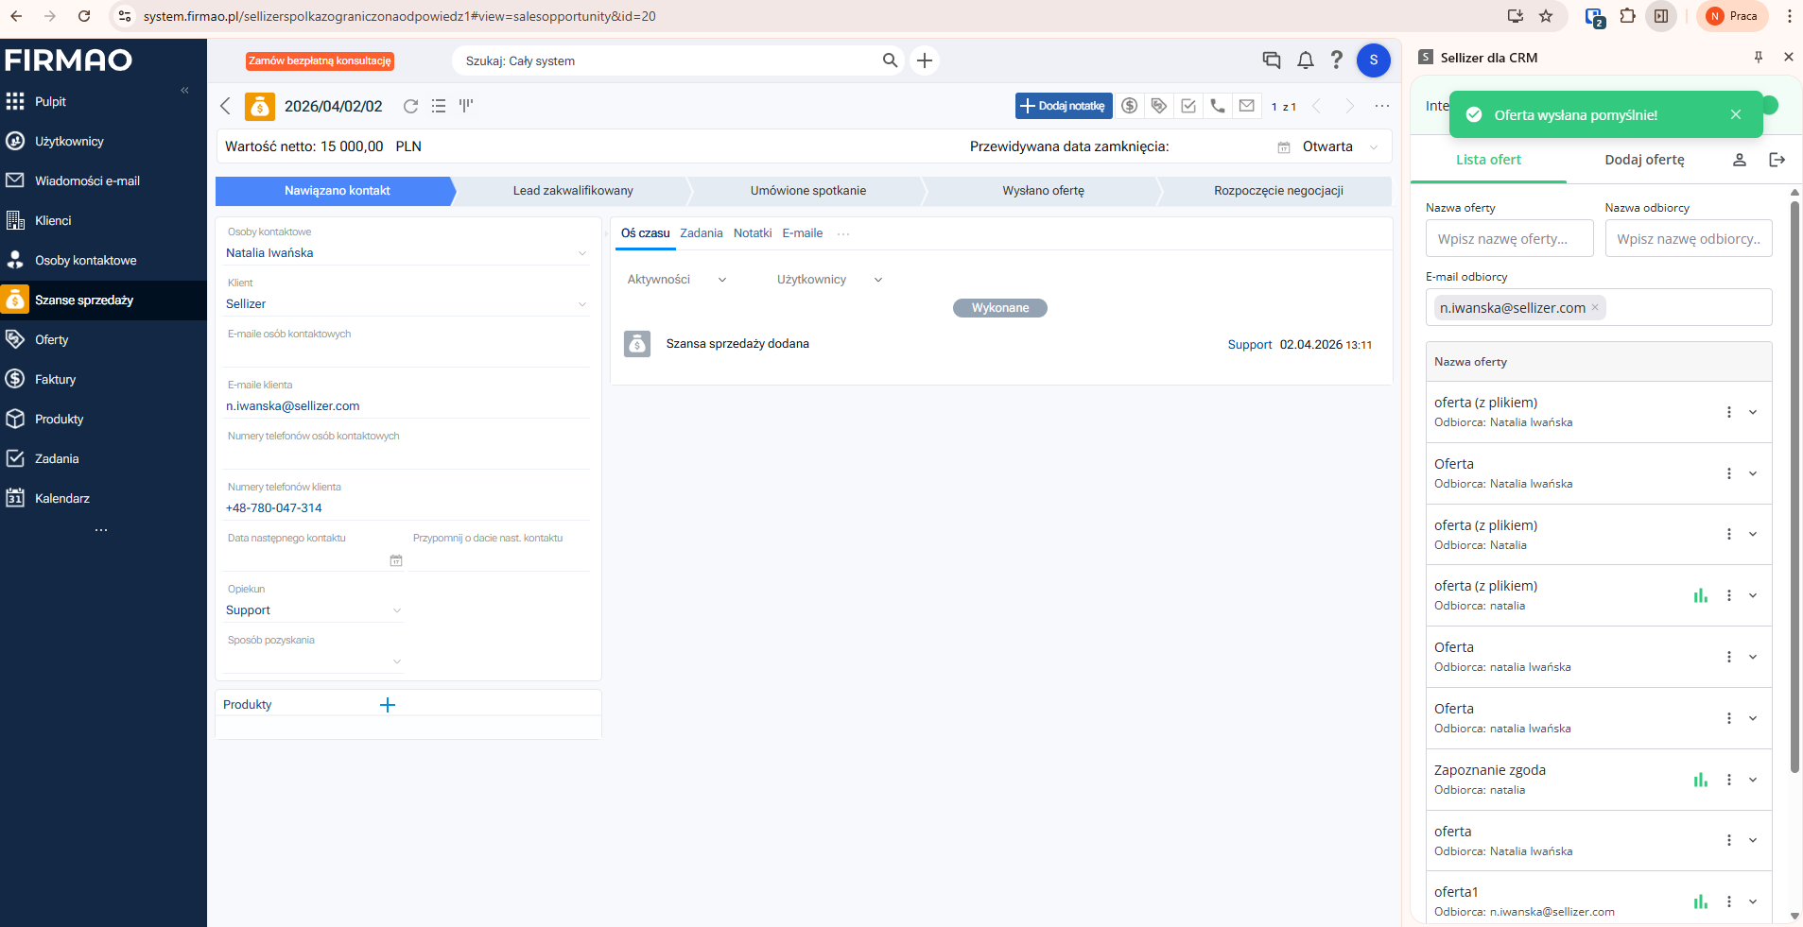Toggle the green integration switch in Sellizer panel
Image resolution: width=1803 pixels, height=927 pixels.
pos(1769,106)
